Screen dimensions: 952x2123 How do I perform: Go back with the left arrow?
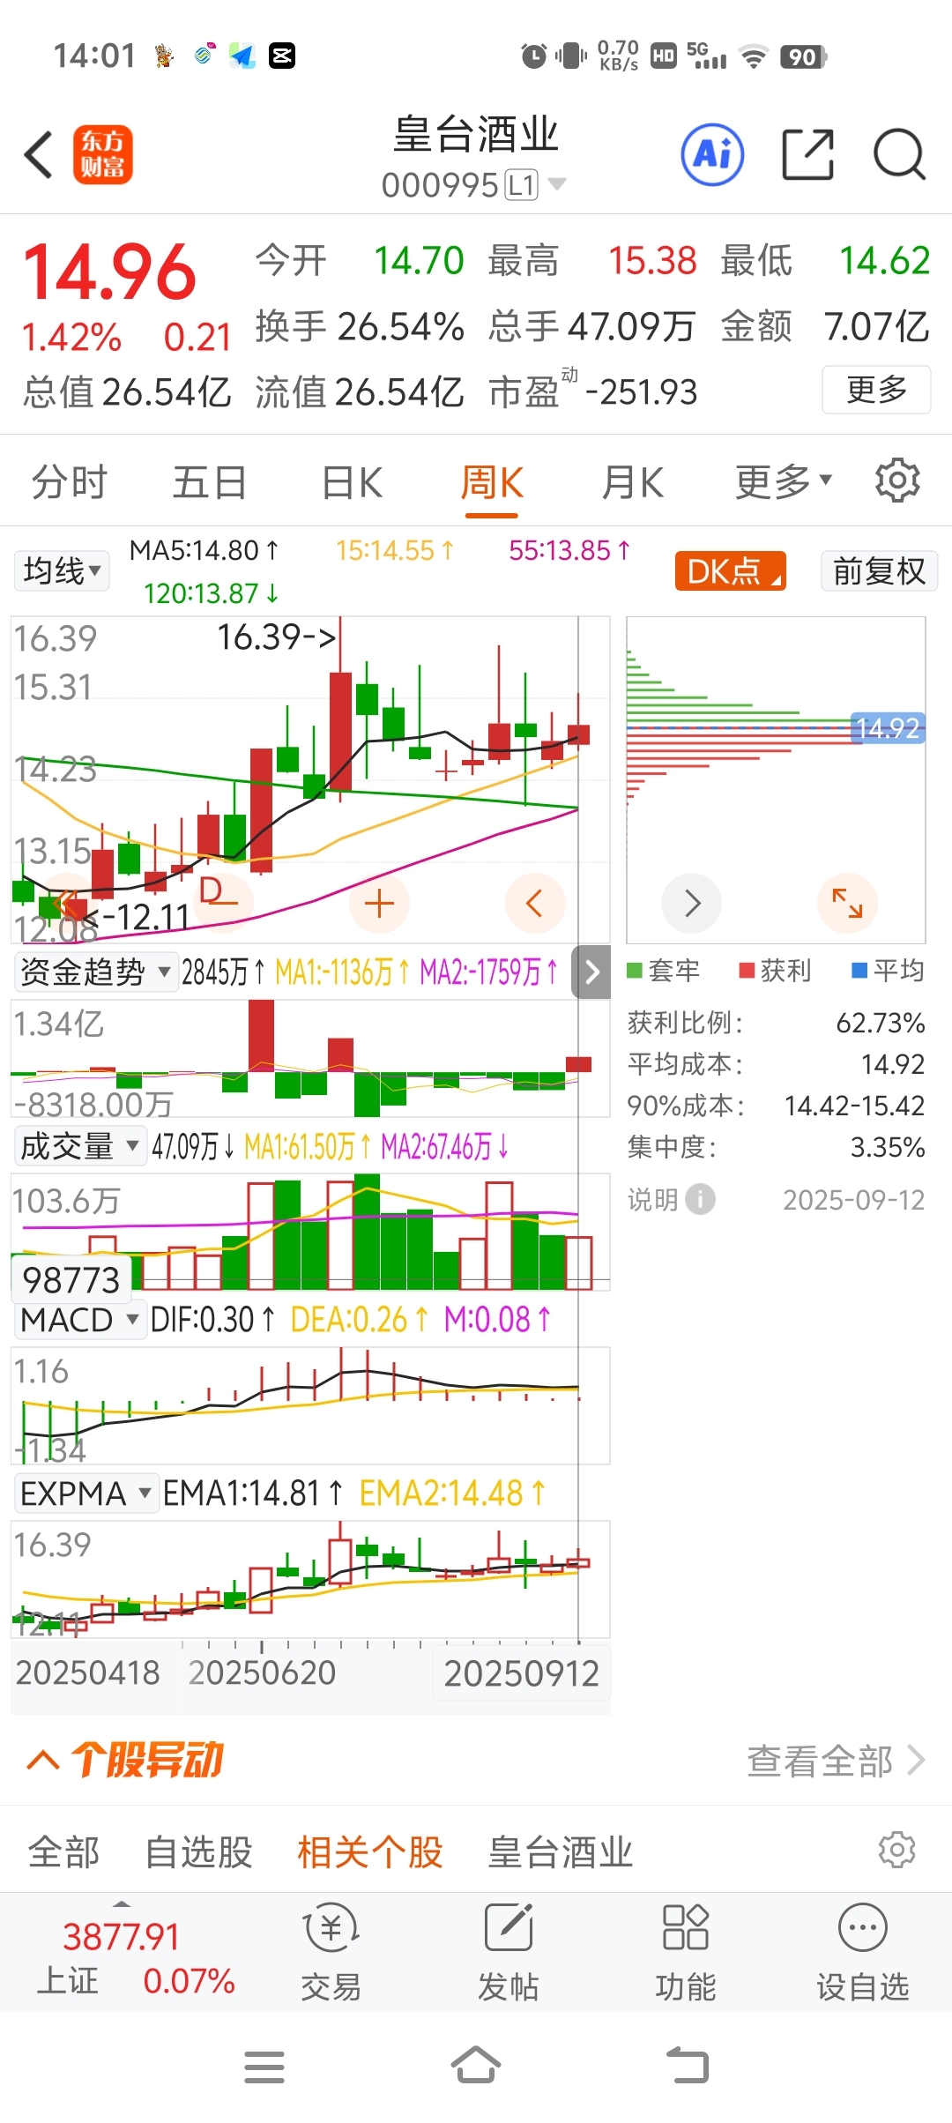(38, 154)
